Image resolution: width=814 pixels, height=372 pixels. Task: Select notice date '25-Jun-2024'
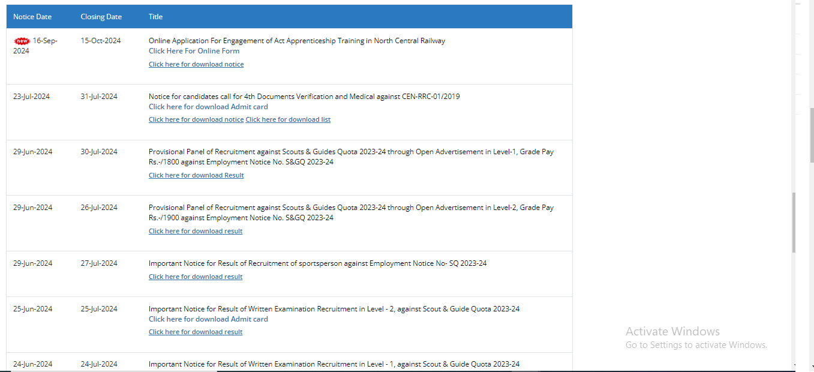tap(32, 309)
